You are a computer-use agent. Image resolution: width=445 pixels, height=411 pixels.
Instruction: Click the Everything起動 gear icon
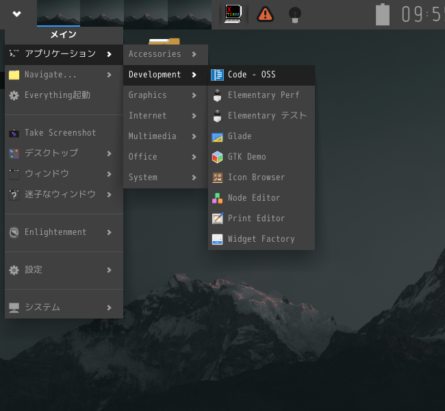[14, 95]
